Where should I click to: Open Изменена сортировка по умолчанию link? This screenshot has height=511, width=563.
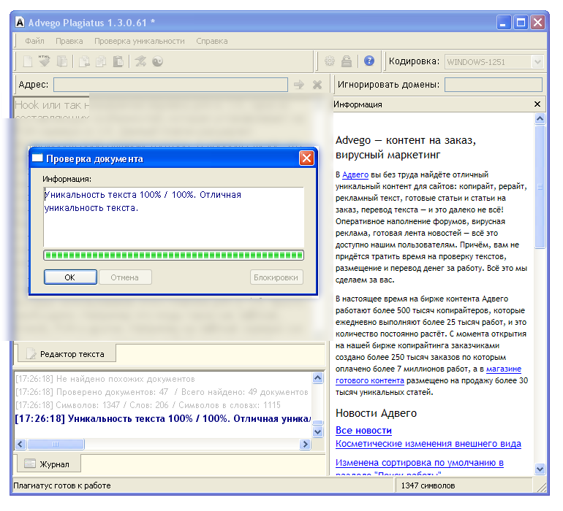tap(420, 463)
